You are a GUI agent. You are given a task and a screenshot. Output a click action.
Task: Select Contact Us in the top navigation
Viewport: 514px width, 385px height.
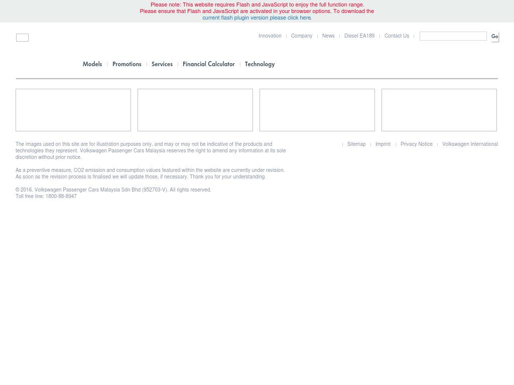(397, 36)
